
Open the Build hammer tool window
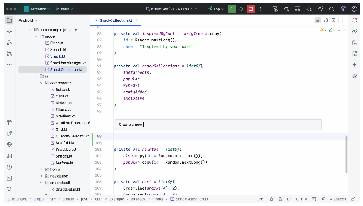click(x=9, y=122)
